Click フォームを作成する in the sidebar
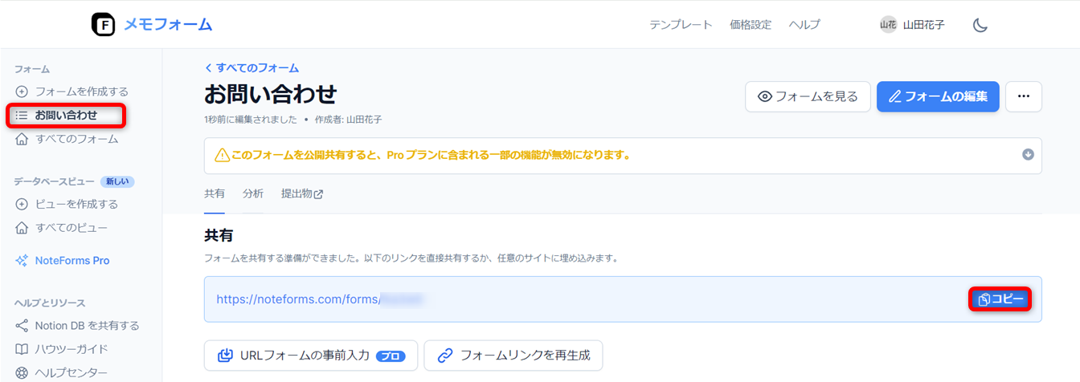The image size is (1080, 382). tap(81, 91)
